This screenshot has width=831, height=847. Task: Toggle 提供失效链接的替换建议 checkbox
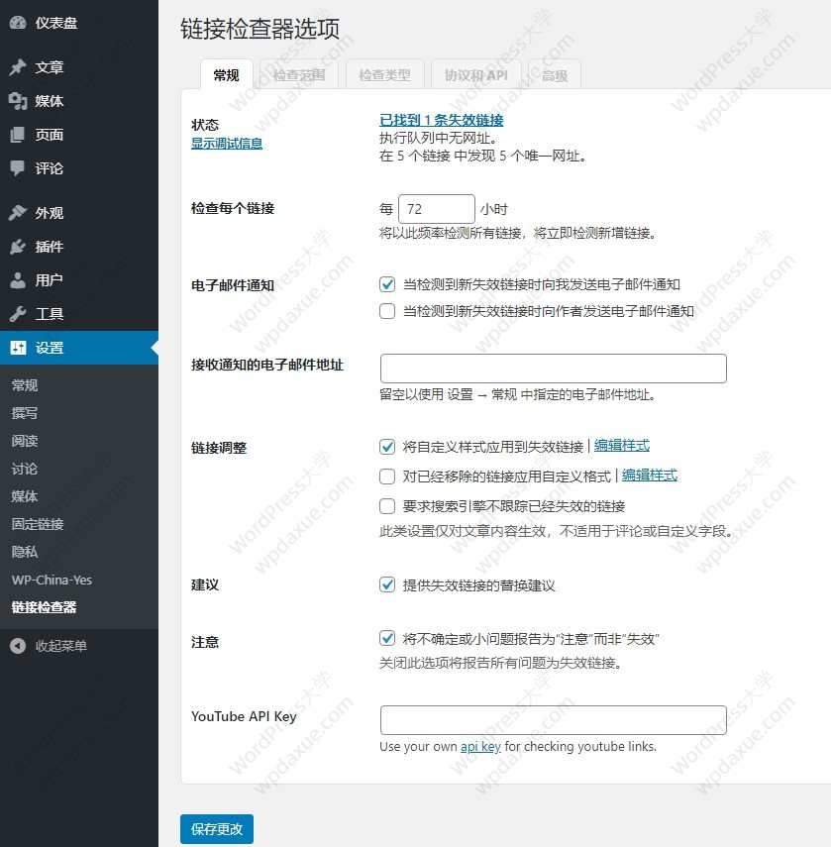pyautogui.click(x=387, y=584)
